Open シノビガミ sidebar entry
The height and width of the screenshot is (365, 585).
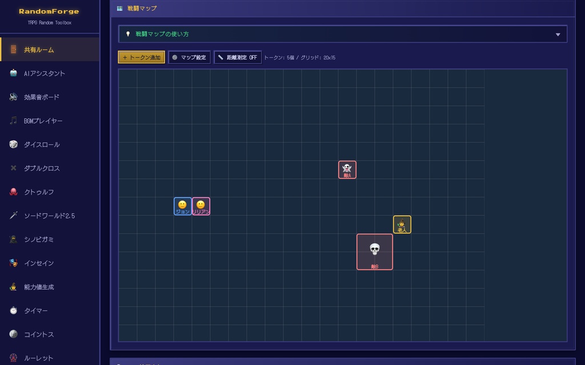click(50, 239)
